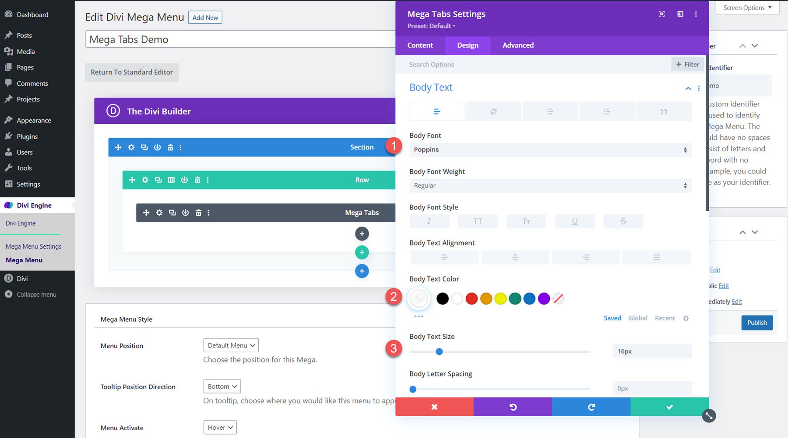Screen dimensions: 788x438
Task: Set body text alignment to right
Action: [x=586, y=257]
